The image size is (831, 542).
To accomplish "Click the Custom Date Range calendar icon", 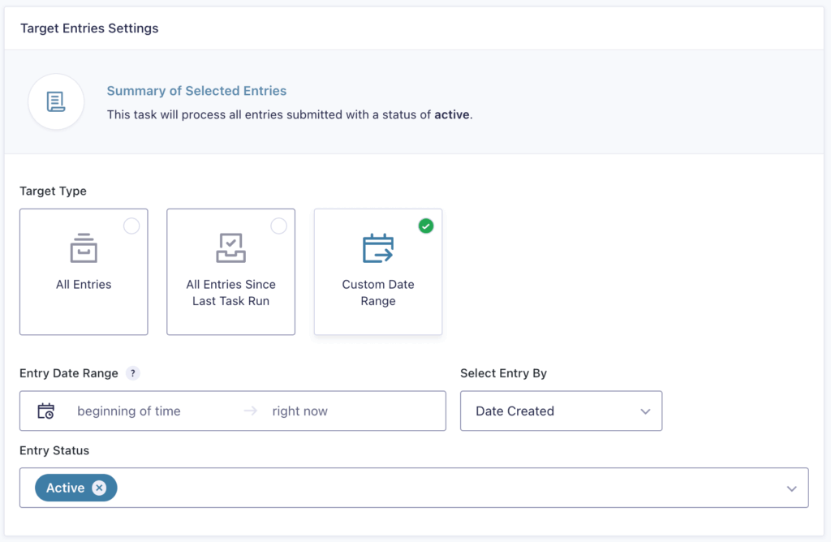I will pyautogui.click(x=378, y=248).
